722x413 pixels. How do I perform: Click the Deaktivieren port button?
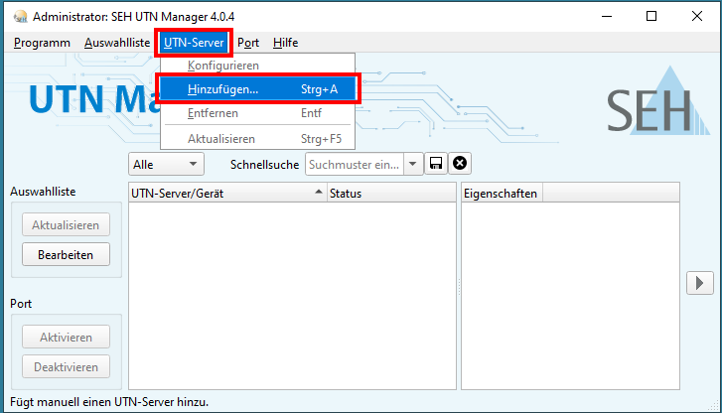(x=66, y=367)
